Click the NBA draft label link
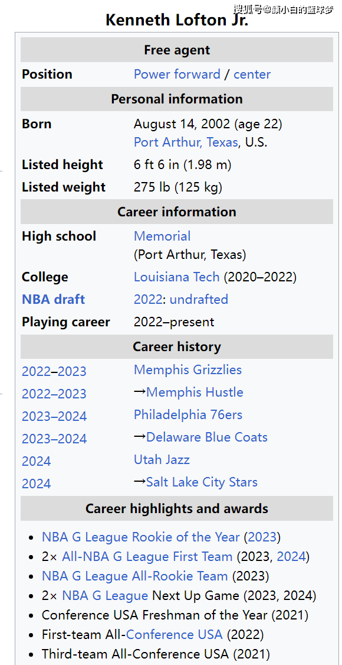Screen dimensions: 342x665 tap(53, 300)
